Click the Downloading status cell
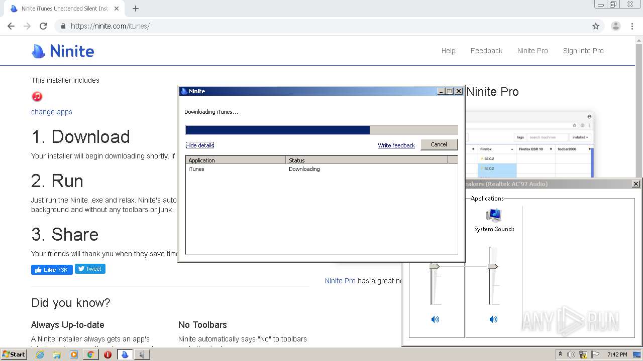643x361 pixels. 304,169
